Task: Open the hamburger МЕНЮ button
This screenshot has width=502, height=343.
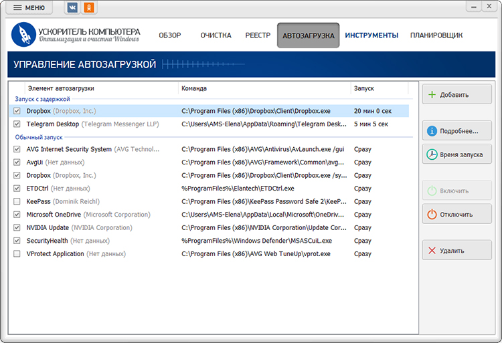Action: point(29,7)
